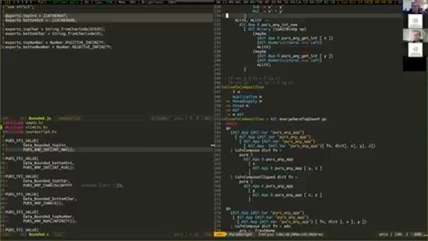428x241 pixels.
Task: Click 'purs_any_app [ x, z ]' expression line
Action: pos(287,195)
